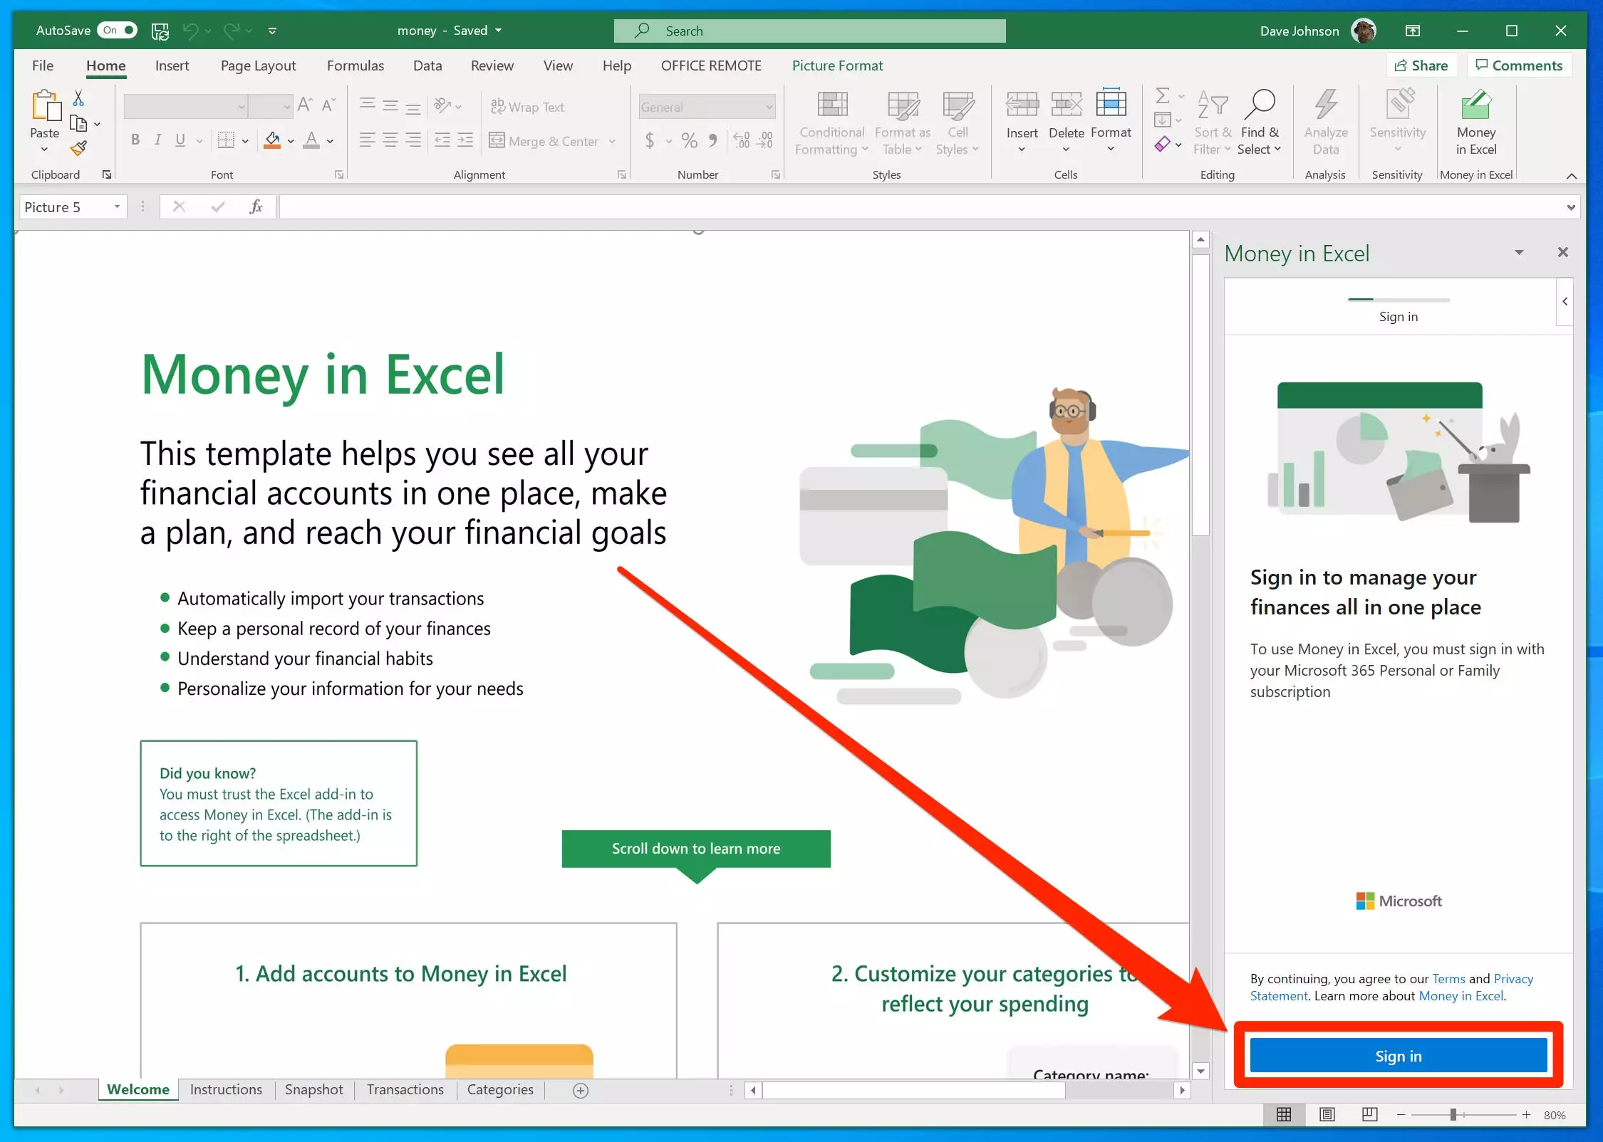Click Insert Function fx icon
The height and width of the screenshot is (1142, 1603).
[x=256, y=207]
